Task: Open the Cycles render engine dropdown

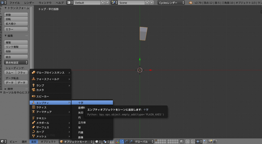Action: coord(171,3)
